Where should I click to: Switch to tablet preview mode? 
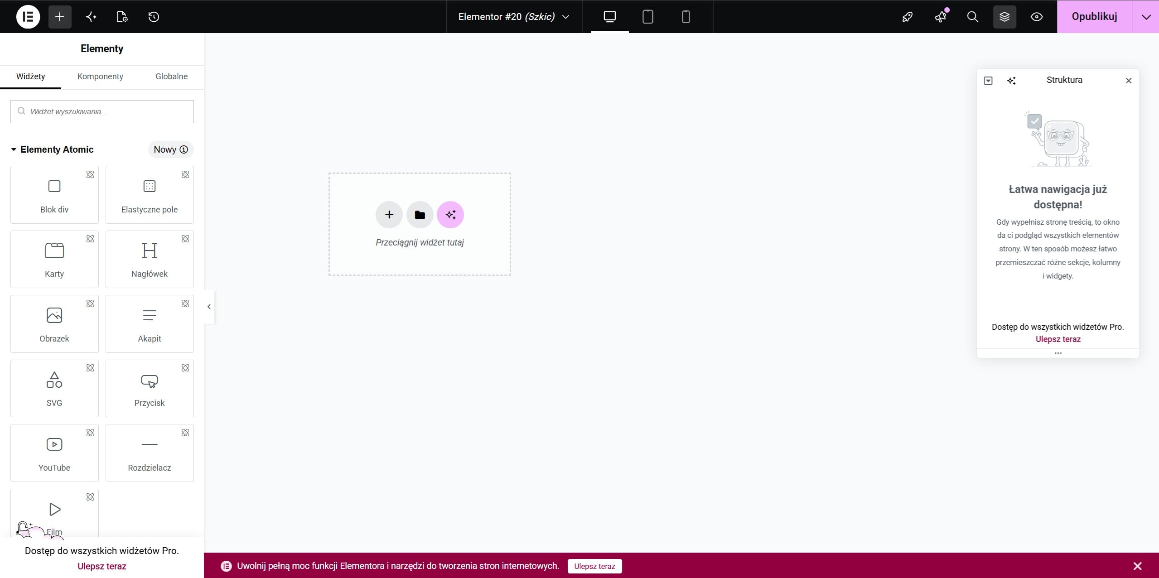(647, 17)
